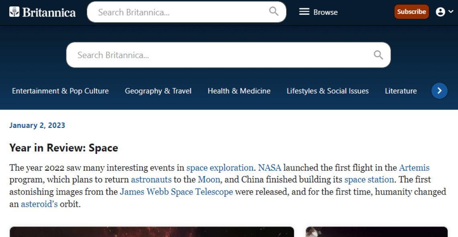458x237 pixels.
Task: Click the user account profile icon
Action: tap(440, 12)
